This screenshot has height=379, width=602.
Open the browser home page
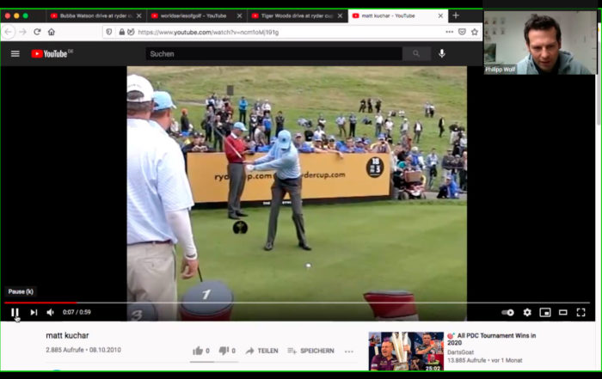pos(52,32)
